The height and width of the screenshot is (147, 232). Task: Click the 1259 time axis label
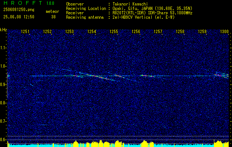[x=202, y=31]
